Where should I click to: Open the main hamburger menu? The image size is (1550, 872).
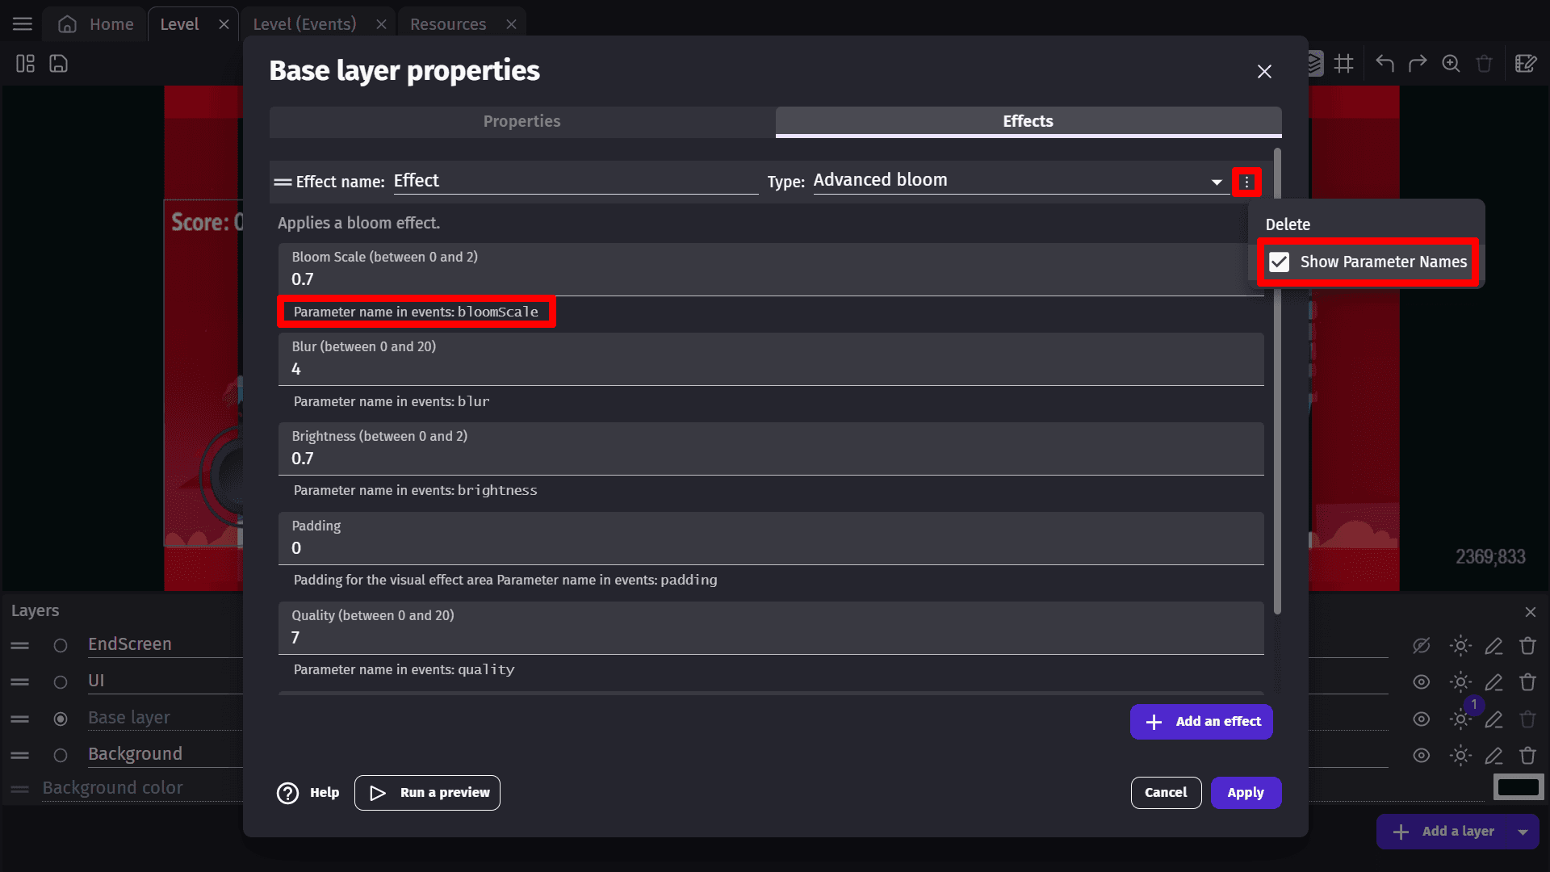[x=23, y=24]
